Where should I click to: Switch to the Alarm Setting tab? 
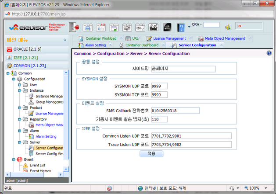[95, 45]
